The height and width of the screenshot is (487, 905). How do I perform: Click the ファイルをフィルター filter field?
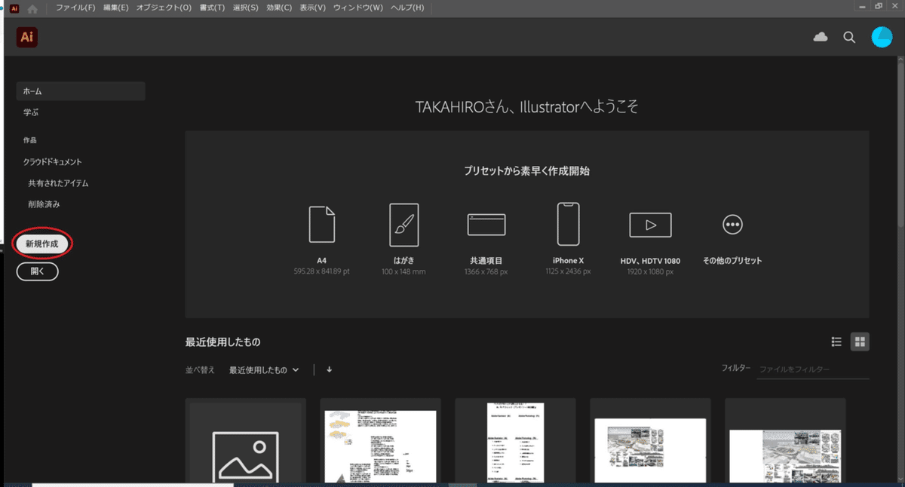click(x=813, y=369)
